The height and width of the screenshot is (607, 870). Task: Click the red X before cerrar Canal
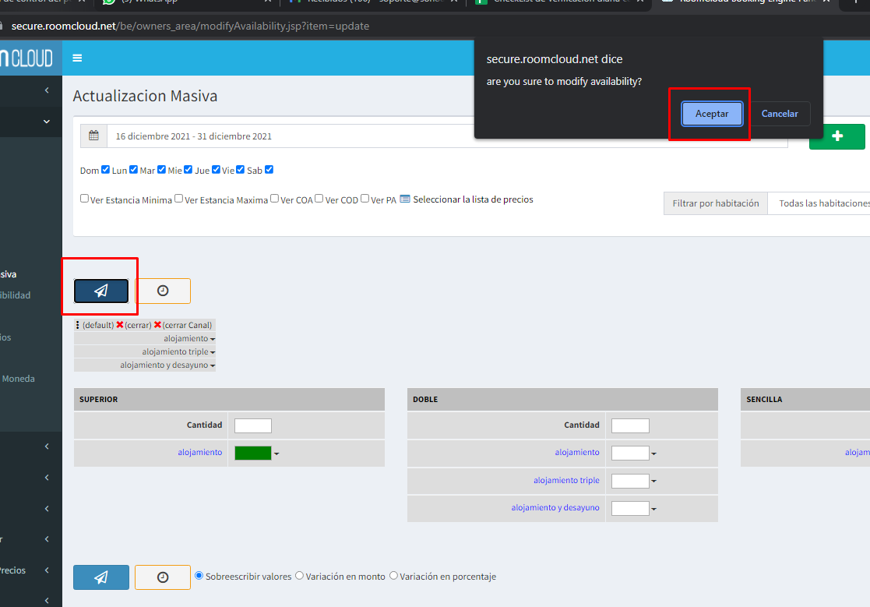pos(157,325)
